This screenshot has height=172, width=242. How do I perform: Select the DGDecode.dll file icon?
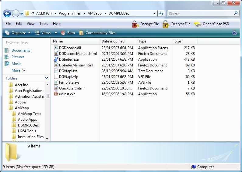point(56,48)
